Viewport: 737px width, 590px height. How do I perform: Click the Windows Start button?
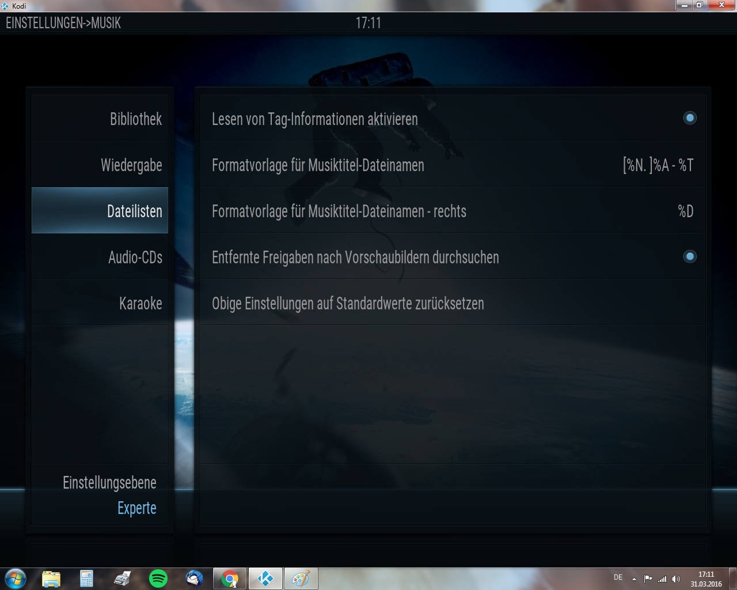click(15, 578)
